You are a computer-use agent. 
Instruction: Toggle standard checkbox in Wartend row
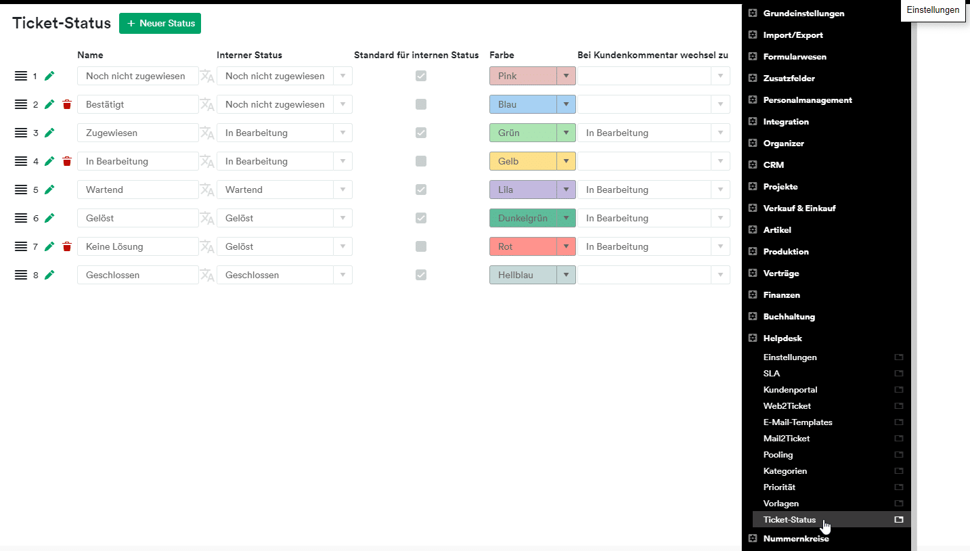pos(421,190)
